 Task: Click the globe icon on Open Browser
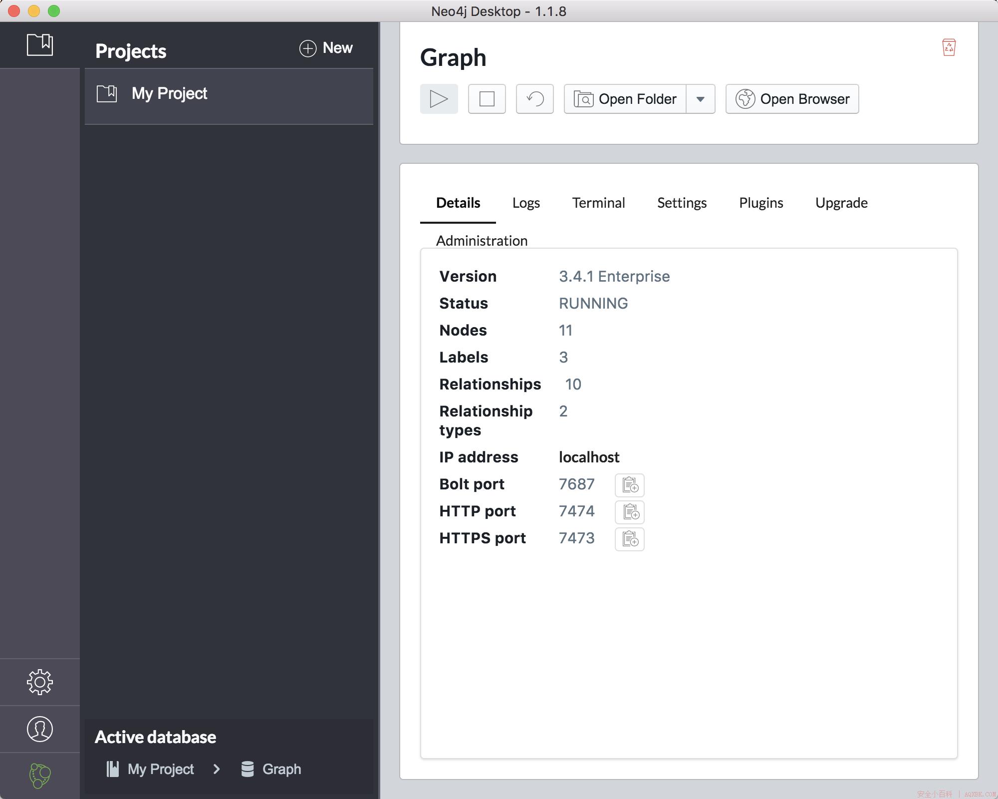pos(745,99)
